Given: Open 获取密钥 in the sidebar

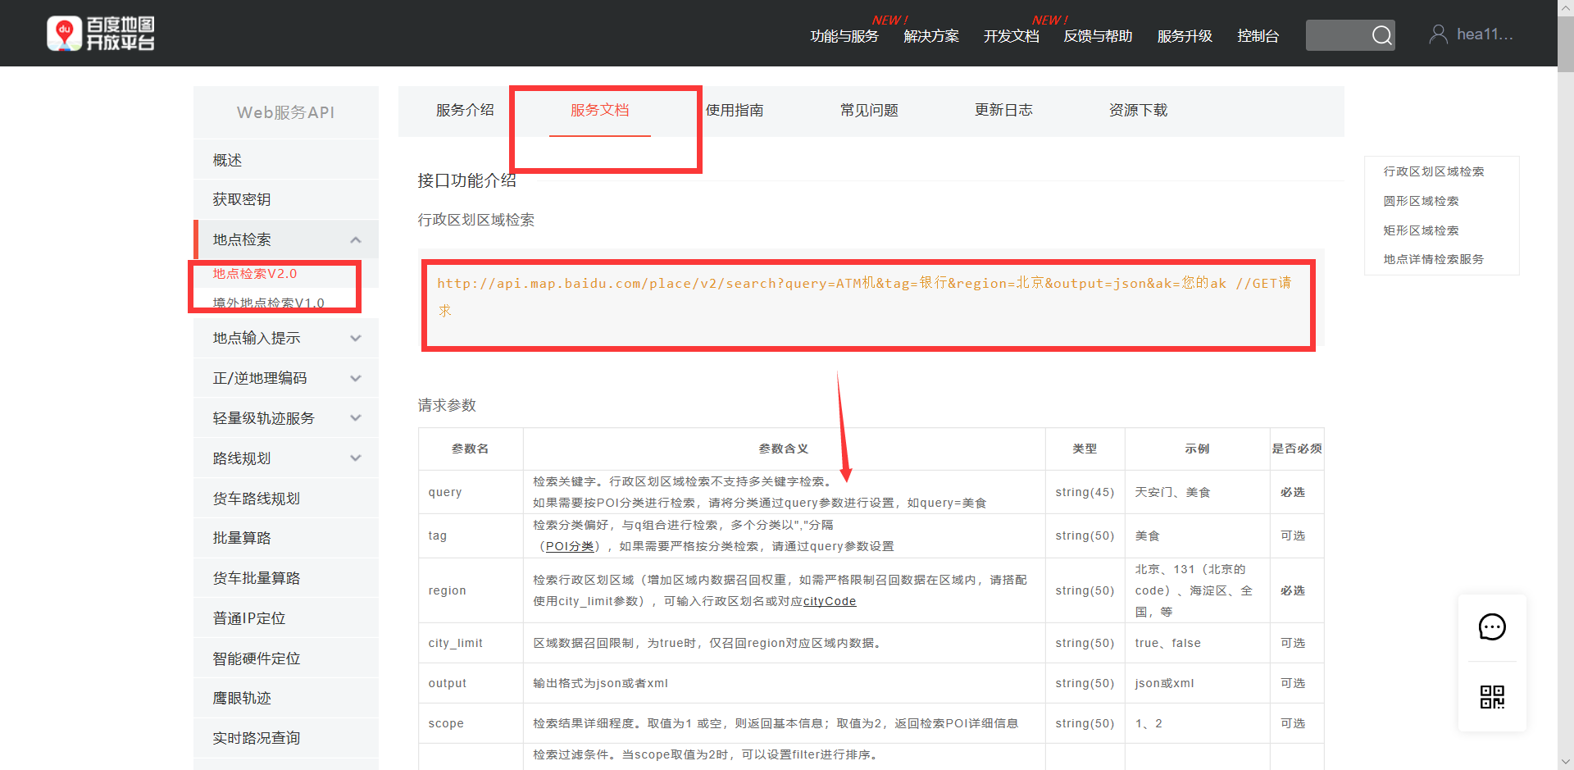Looking at the screenshot, I should [x=286, y=199].
